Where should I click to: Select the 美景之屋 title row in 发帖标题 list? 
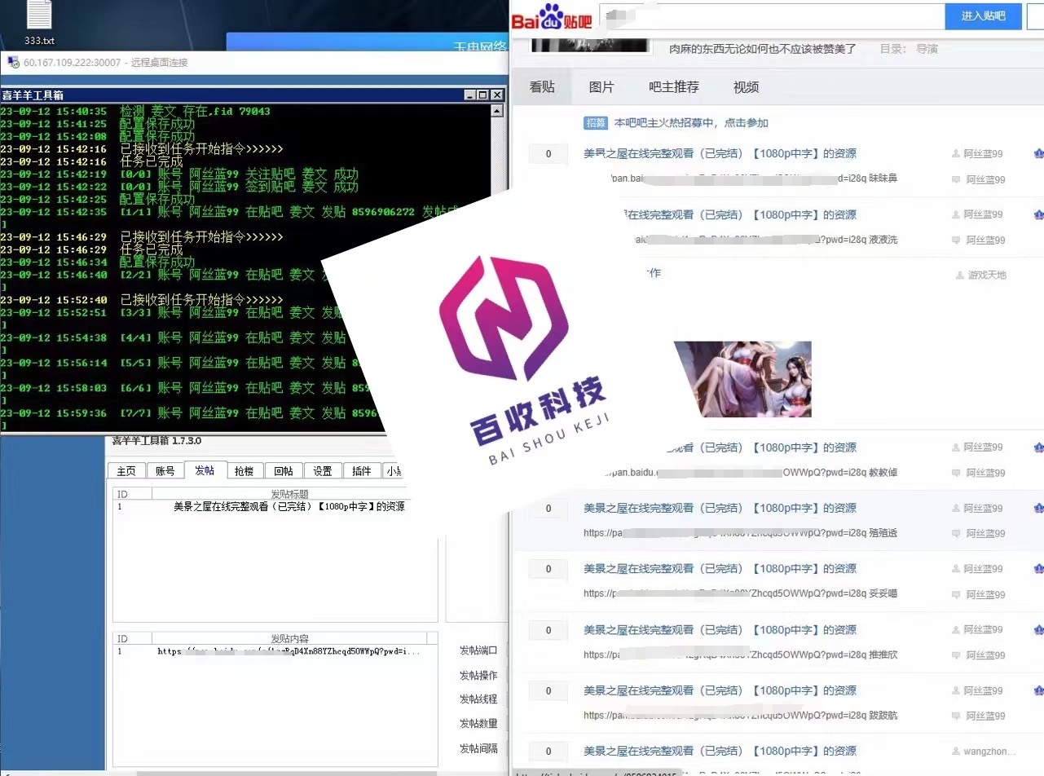click(x=261, y=506)
